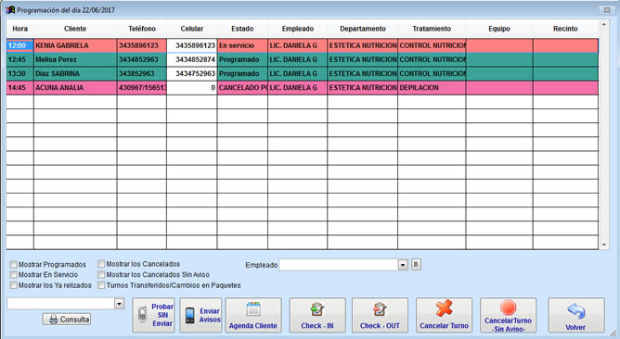The height and width of the screenshot is (339, 620).
Task: Open the Empleado dropdown arrow
Action: [403, 265]
